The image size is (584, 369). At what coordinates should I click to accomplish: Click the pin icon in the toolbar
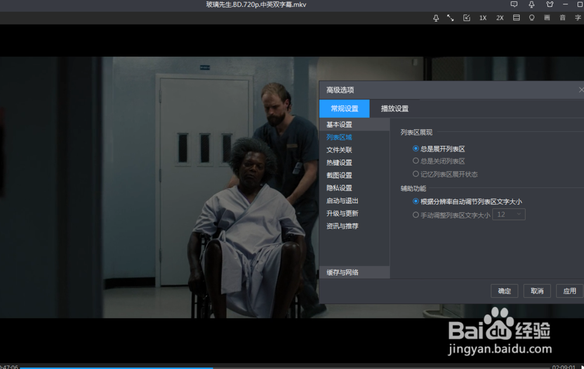pyautogui.click(x=436, y=18)
